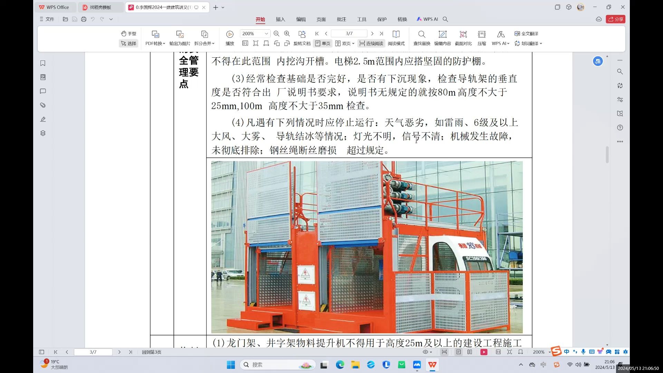Click floating blue assistant icon
The height and width of the screenshot is (373, 663).
[x=598, y=61]
